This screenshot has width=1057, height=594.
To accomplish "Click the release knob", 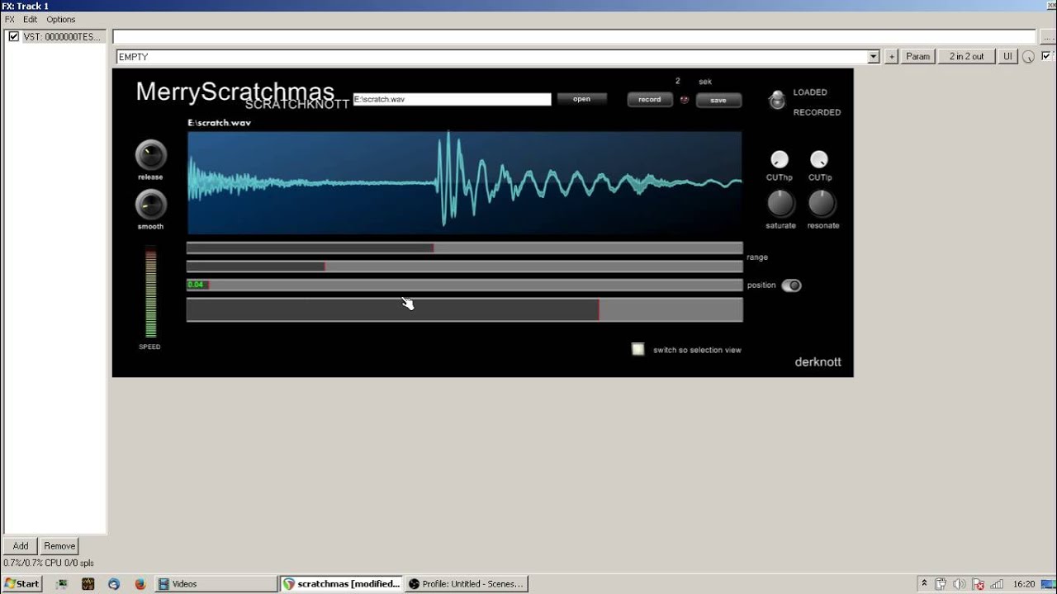I will coord(150,155).
